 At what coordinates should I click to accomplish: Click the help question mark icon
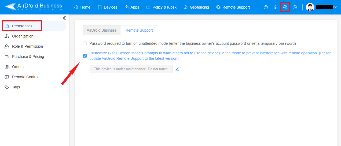tap(266, 7)
